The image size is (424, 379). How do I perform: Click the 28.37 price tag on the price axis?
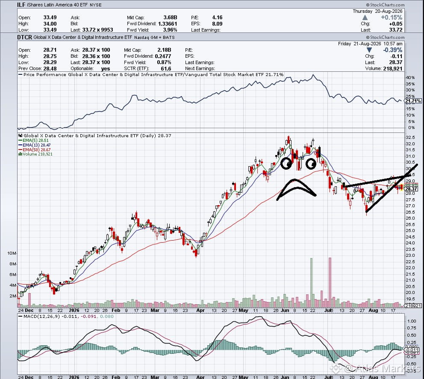coord(411,189)
